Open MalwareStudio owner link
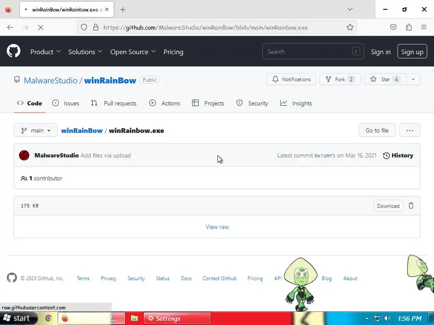The image size is (434, 325). pyautogui.click(x=51, y=80)
